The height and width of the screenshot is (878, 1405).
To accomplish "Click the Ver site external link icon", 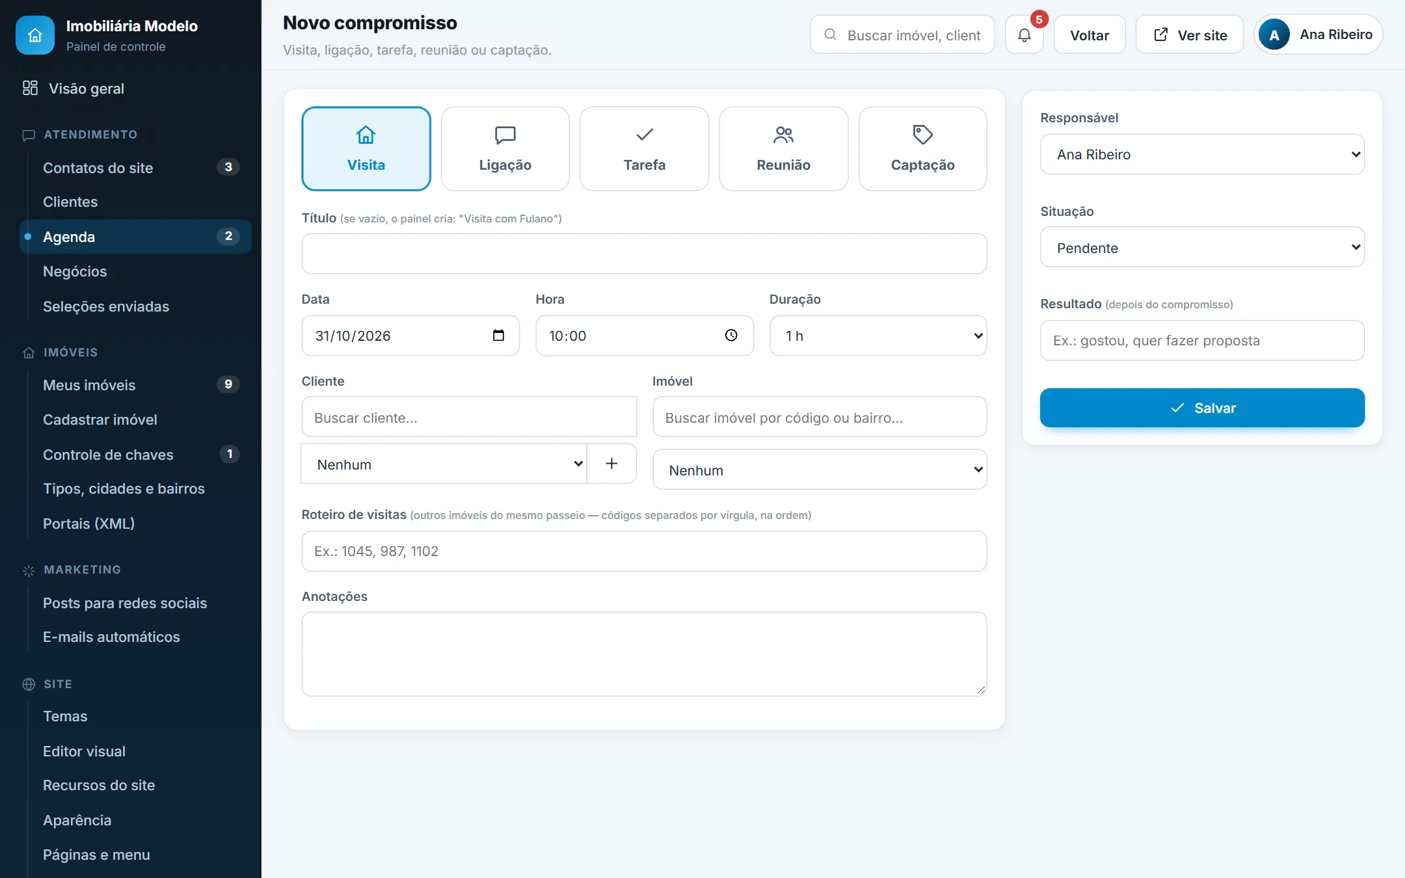I will 1161,34.
